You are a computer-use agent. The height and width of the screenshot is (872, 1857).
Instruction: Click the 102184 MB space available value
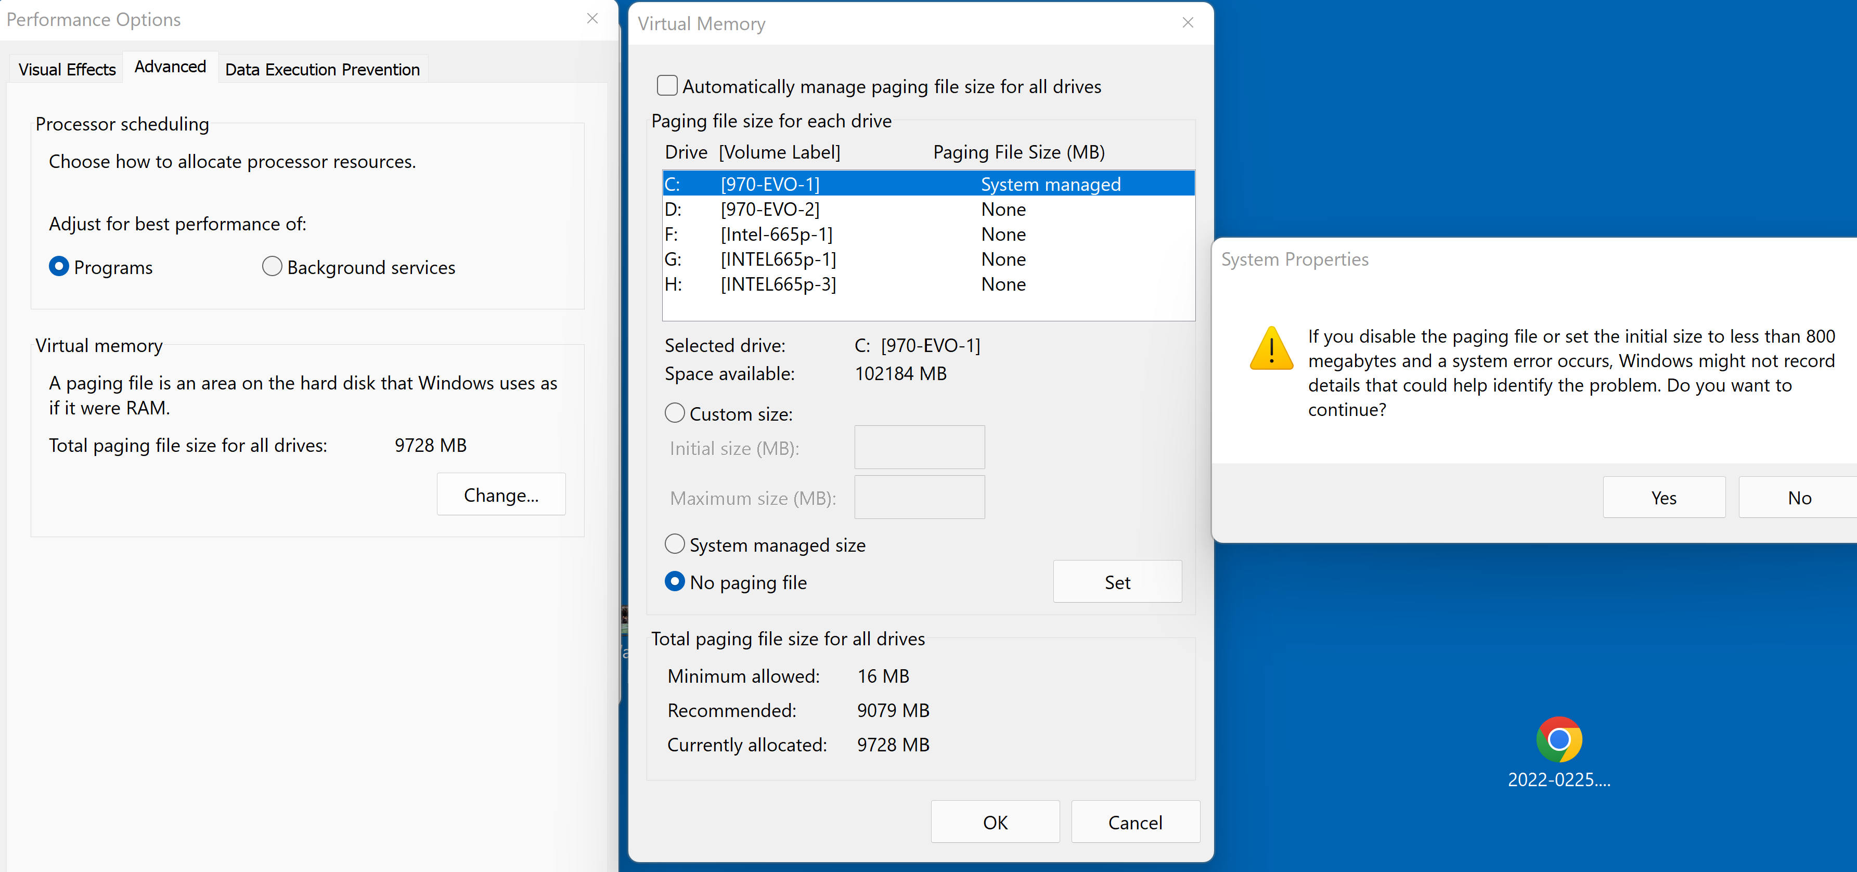[900, 373]
